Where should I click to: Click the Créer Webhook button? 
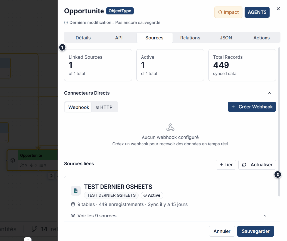252,107
